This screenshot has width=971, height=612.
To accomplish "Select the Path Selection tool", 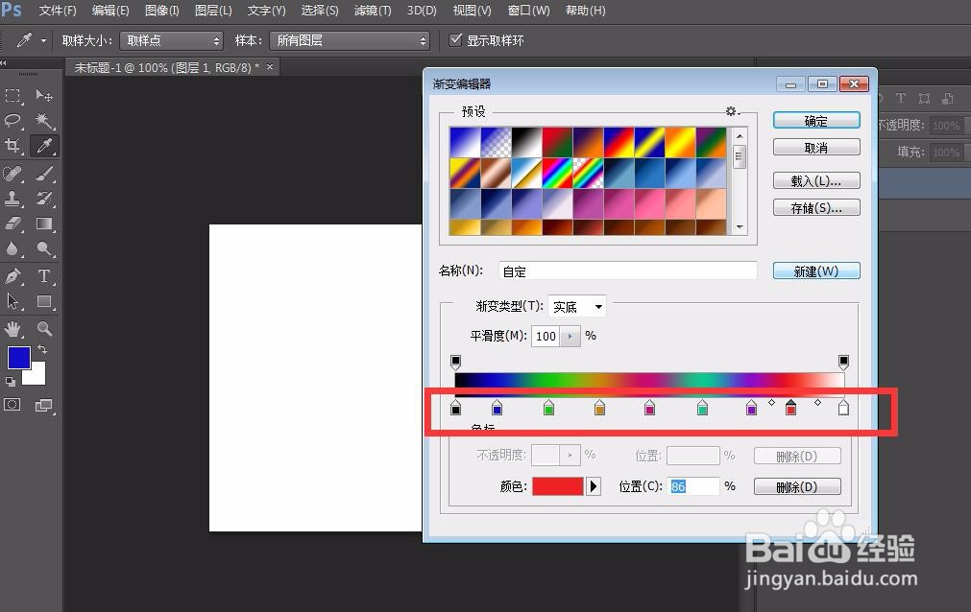I will click(x=13, y=301).
